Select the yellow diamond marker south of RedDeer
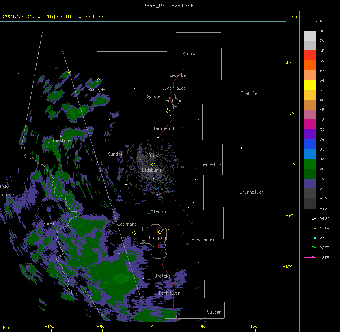This screenshot has width=340, height=332. (x=168, y=111)
